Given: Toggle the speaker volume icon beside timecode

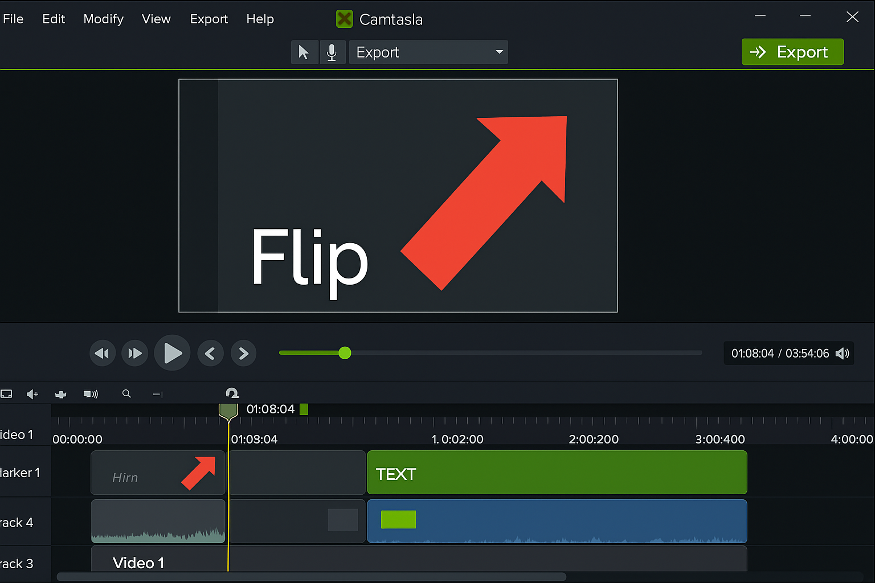Looking at the screenshot, I should pyautogui.click(x=842, y=354).
